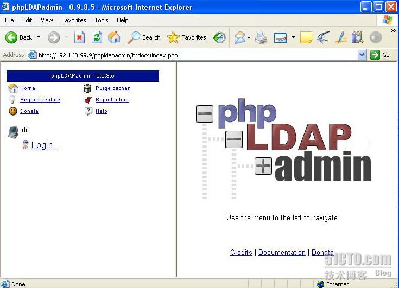
Task: Click the Home link in phpLDAPadmin
Action: tap(28, 88)
